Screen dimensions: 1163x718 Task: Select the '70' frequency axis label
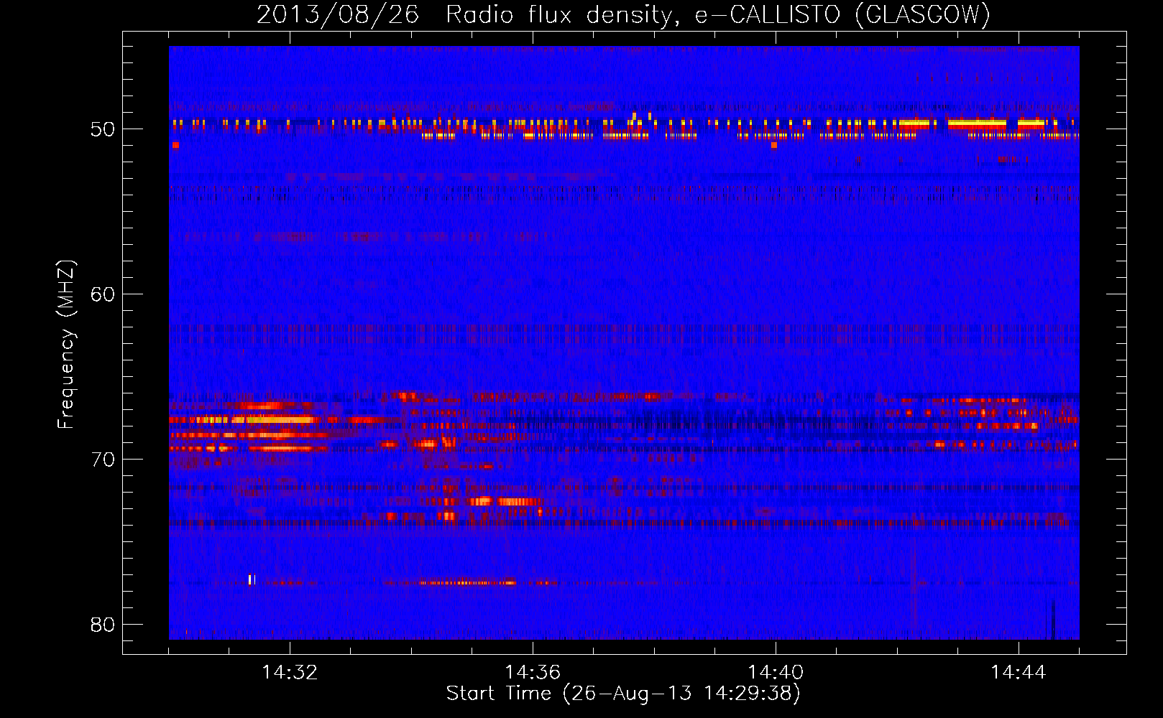click(102, 460)
